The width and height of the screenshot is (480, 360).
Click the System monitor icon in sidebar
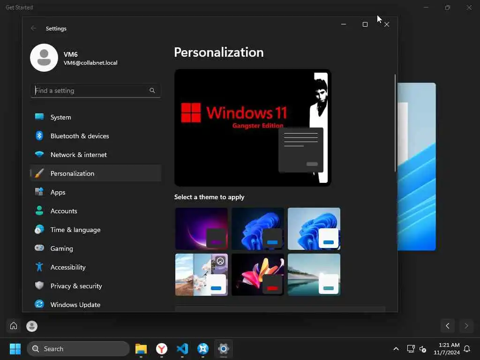[x=39, y=117]
